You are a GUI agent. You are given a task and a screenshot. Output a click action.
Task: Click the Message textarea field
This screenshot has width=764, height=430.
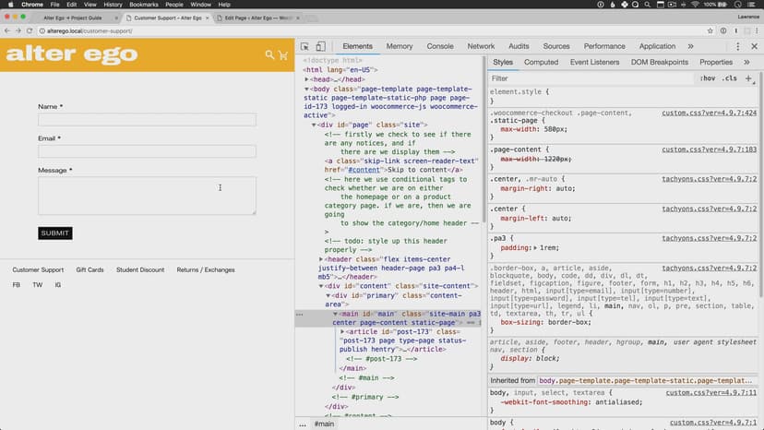(147, 196)
